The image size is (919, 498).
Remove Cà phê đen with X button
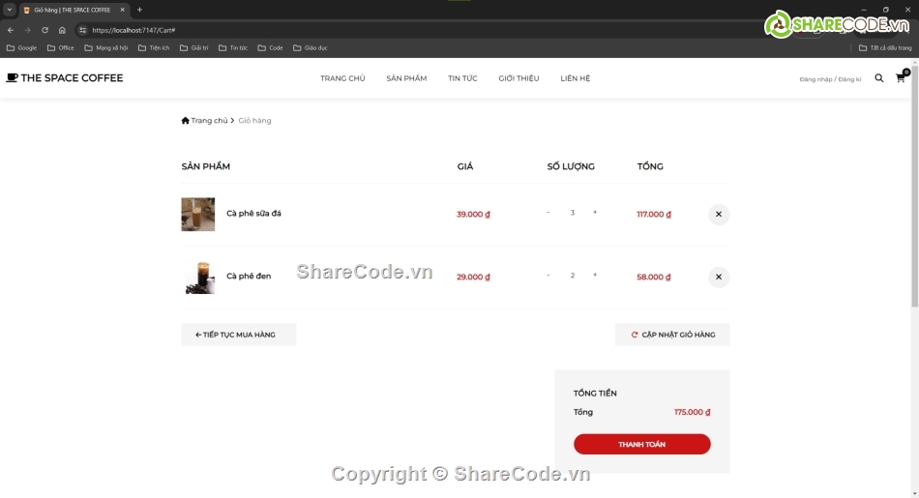tap(718, 278)
